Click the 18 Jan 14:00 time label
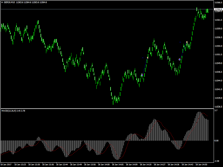223x167 pixels. (x=104, y=165)
